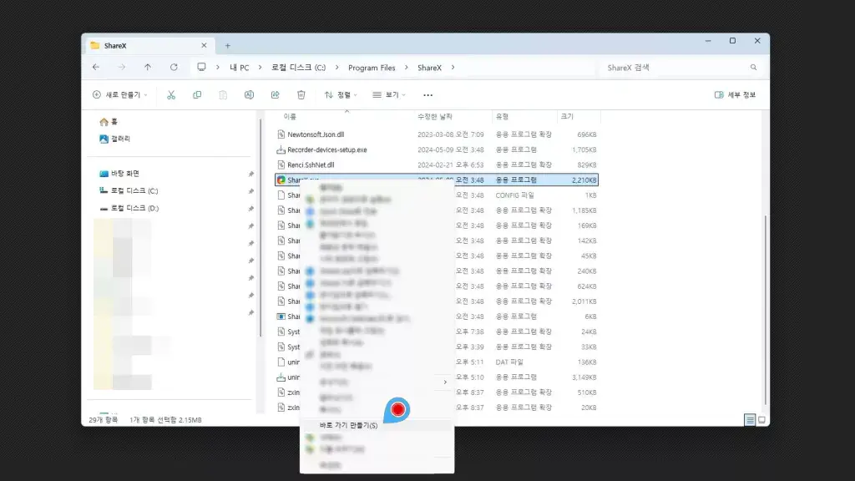Click the Delete trash can icon

(x=301, y=95)
